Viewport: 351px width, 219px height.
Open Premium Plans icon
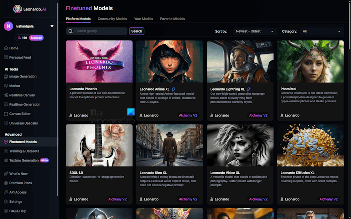pyautogui.click(x=6, y=183)
